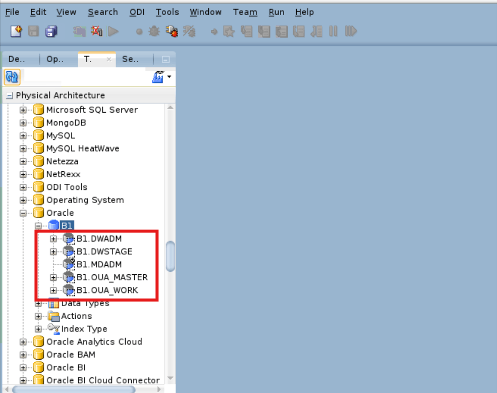Expand the Index Type node

(x=38, y=329)
